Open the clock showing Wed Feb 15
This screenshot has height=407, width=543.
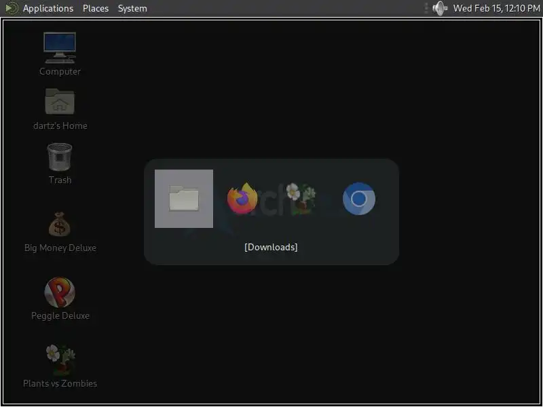point(497,8)
